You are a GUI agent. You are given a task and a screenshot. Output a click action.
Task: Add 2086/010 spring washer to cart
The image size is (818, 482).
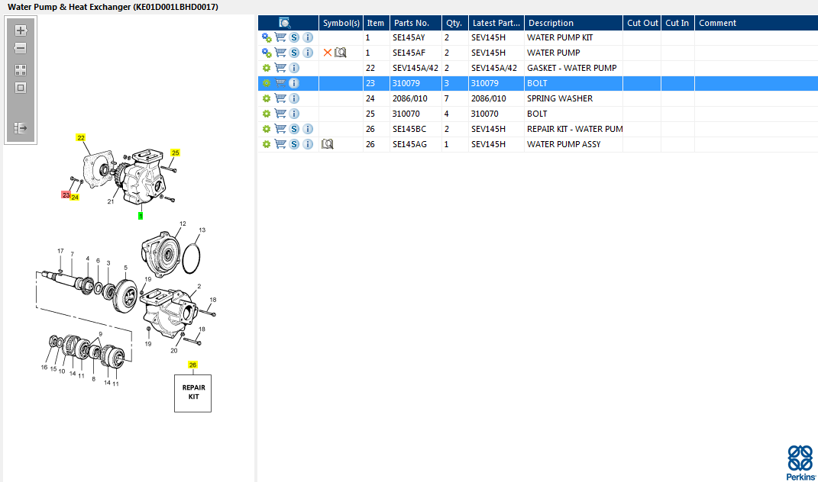tap(280, 98)
